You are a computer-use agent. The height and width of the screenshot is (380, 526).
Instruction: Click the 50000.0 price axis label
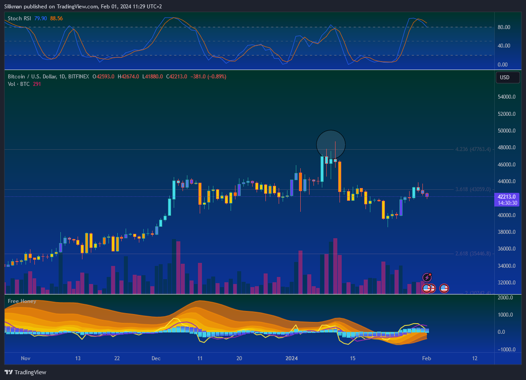507,131
